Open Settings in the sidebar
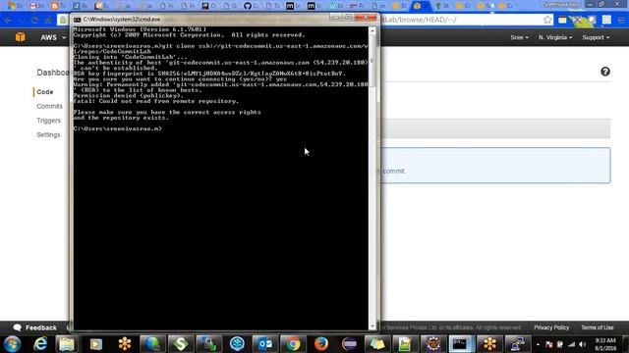 coord(48,135)
